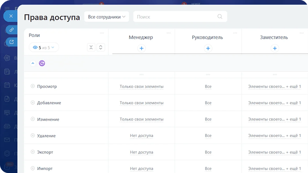308x173 pixels.
Task: Collapse the section with the up chevron
Action: (33, 63)
